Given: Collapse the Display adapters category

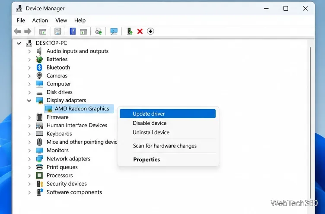Looking at the screenshot, I should tap(29, 101).
